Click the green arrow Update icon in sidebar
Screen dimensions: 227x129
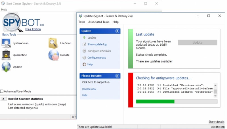(84, 38)
